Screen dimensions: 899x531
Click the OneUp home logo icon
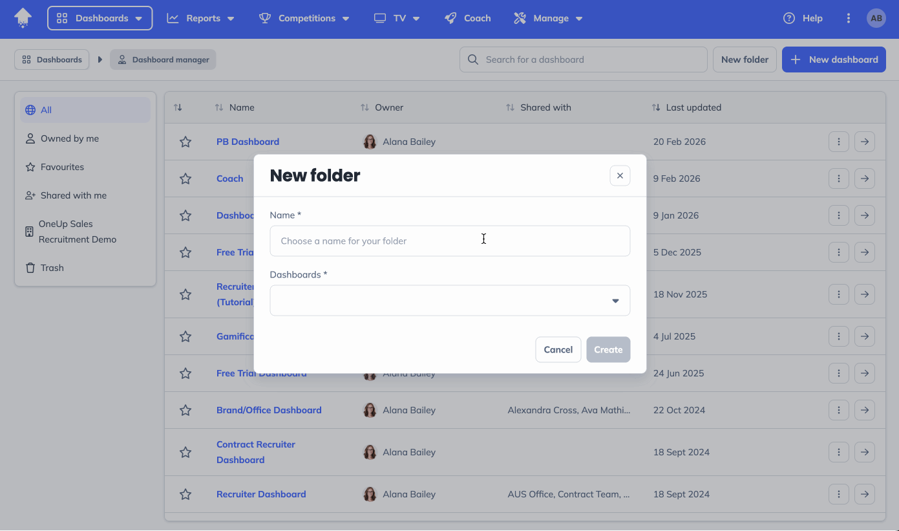point(23,17)
